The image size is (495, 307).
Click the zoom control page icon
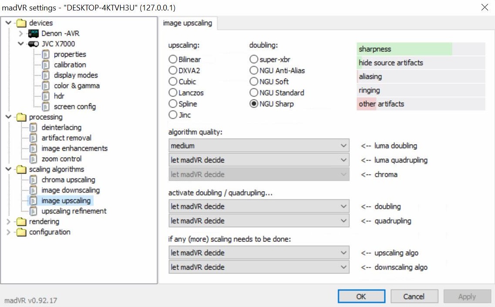pos(33,159)
